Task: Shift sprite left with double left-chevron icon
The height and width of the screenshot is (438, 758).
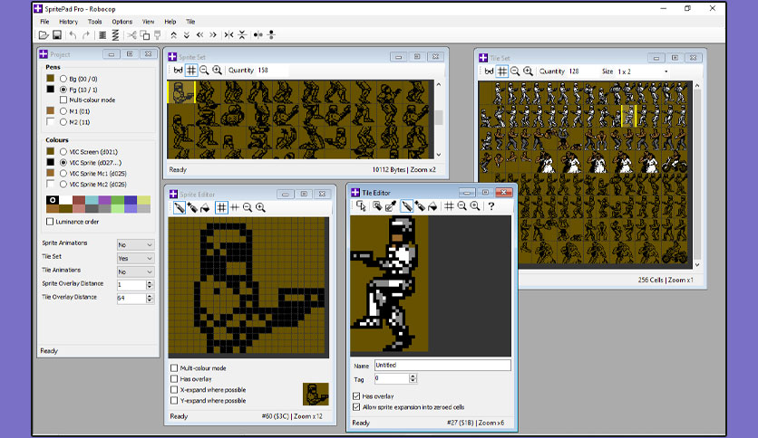Action: pyautogui.click(x=199, y=34)
